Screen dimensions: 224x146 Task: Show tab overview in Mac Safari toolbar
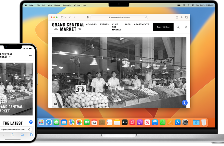(186, 17)
